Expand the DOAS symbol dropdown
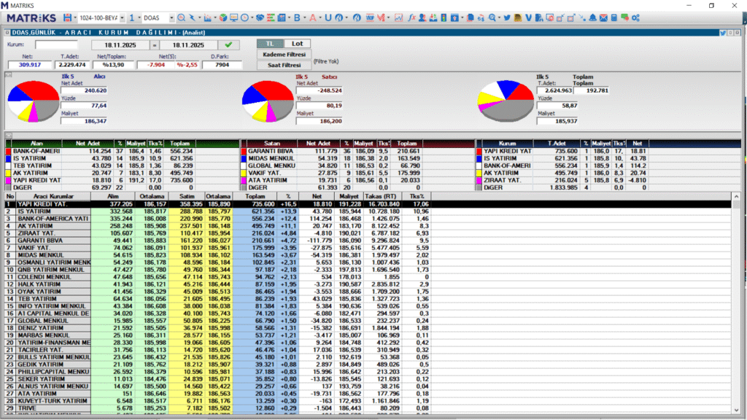Viewport: 747px width, 420px height. pyautogui.click(x=171, y=17)
